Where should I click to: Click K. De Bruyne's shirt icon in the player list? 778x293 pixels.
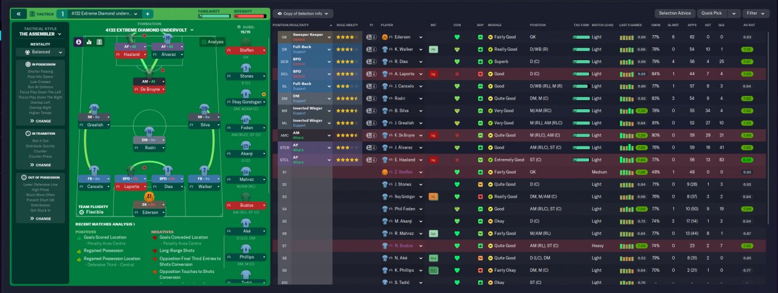point(385,135)
